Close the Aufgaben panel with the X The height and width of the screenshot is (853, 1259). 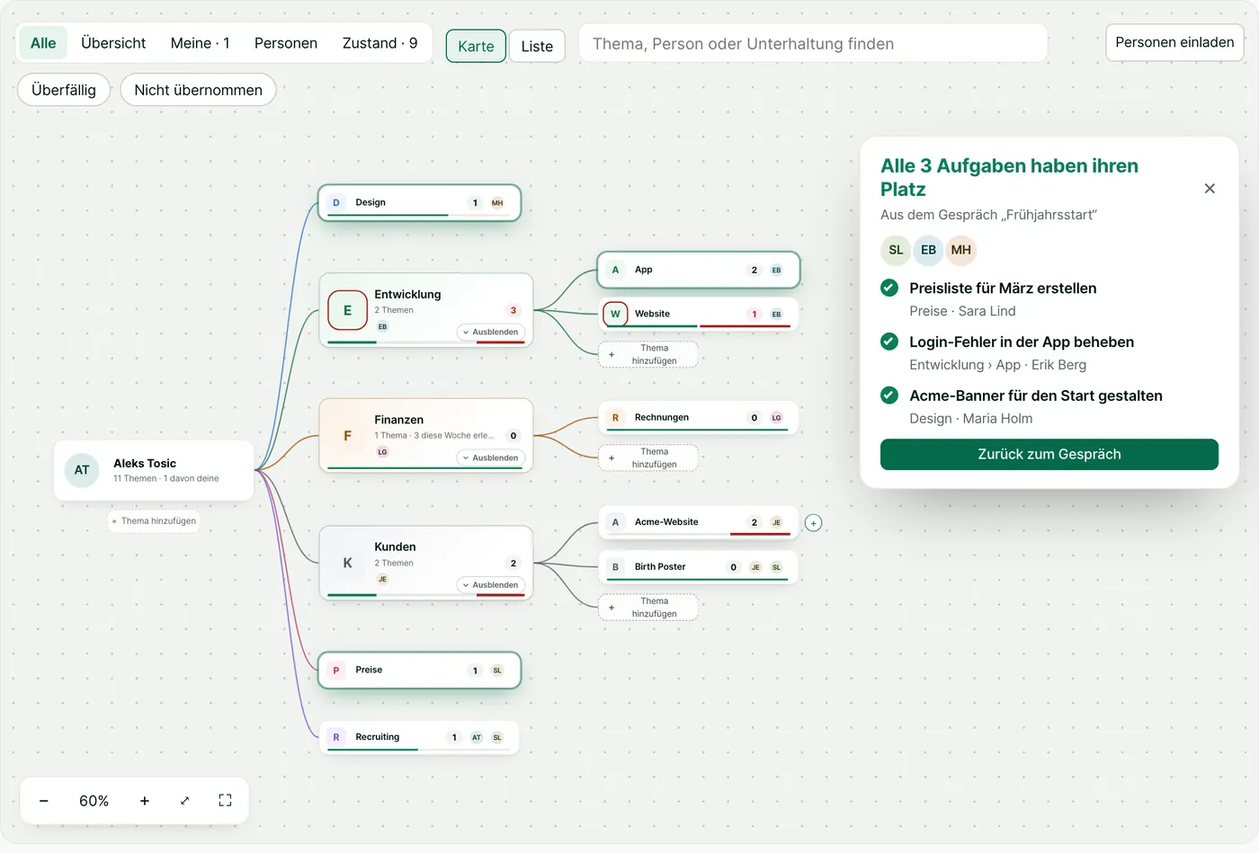click(x=1210, y=189)
